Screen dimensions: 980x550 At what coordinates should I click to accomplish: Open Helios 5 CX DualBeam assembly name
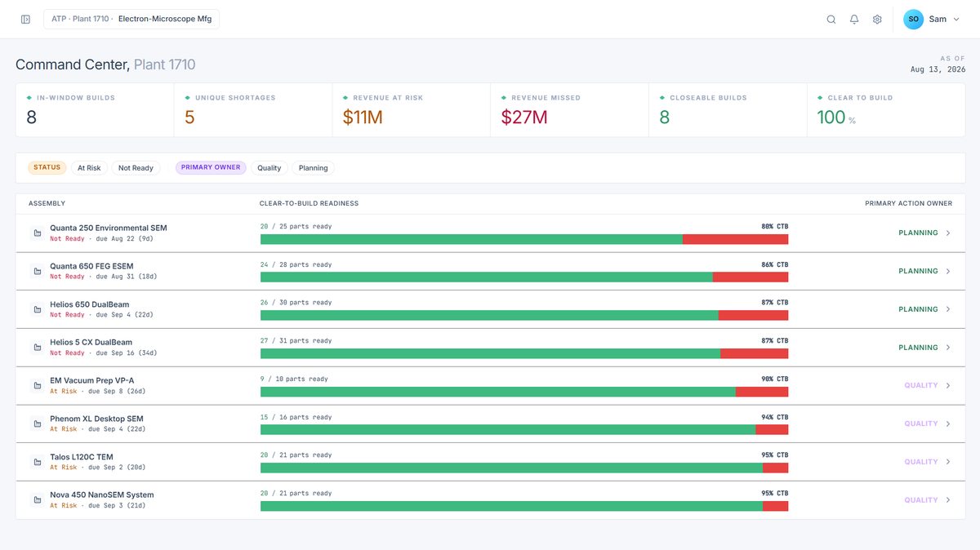91,342
